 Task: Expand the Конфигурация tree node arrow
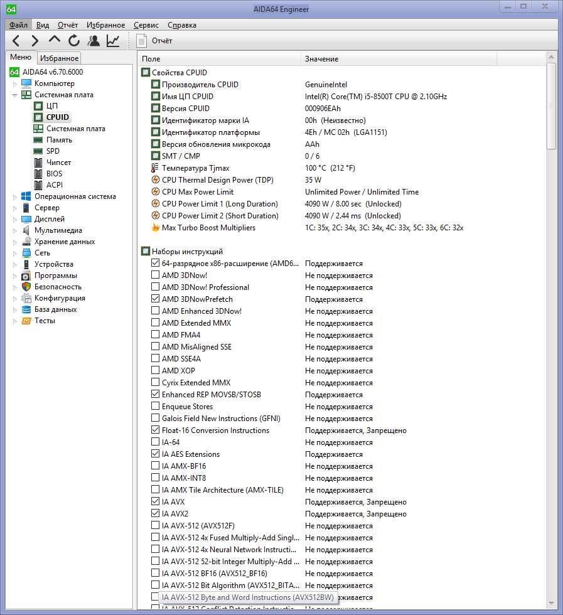click(x=15, y=299)
